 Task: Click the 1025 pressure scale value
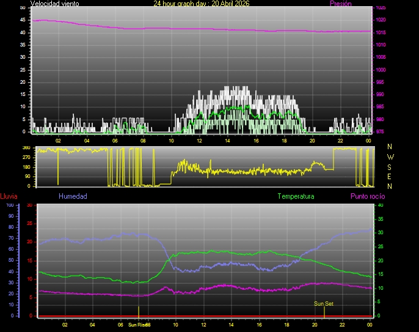(x=381, y=8)
